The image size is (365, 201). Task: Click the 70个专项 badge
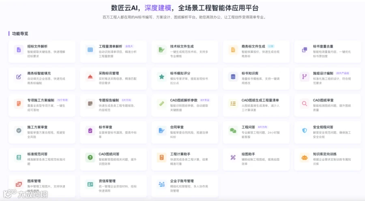62,100
